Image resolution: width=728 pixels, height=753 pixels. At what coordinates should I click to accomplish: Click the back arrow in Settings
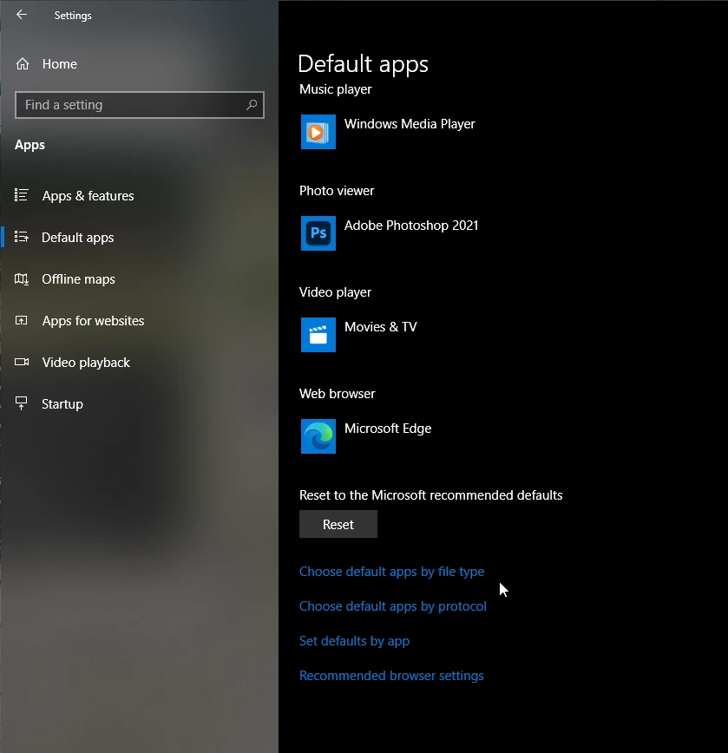coord(22,15)
